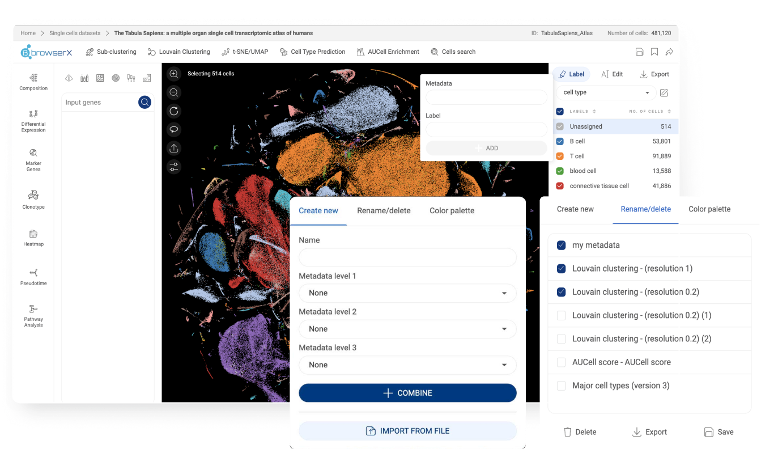
Task: Open the Louvain Clustering menu item
Action: click(x=178, y=52)
